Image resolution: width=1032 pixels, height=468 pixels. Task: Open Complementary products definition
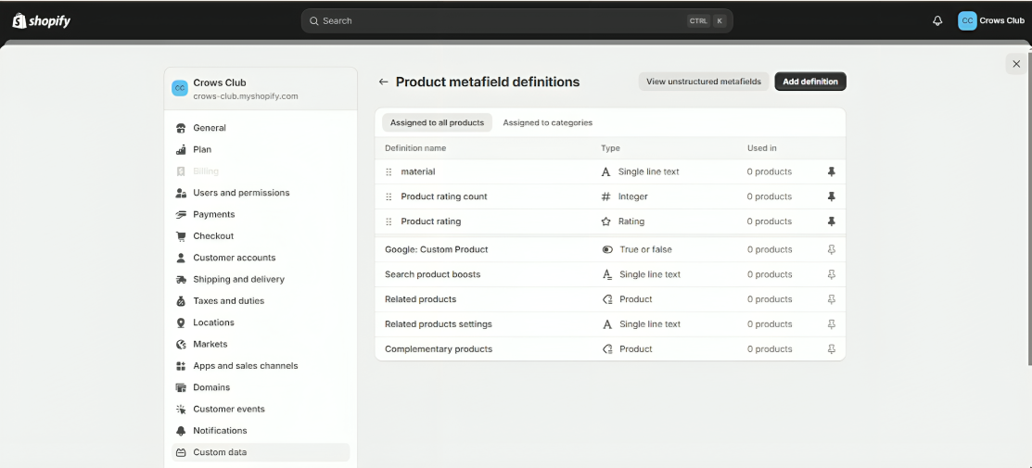[x=439, y=349]
